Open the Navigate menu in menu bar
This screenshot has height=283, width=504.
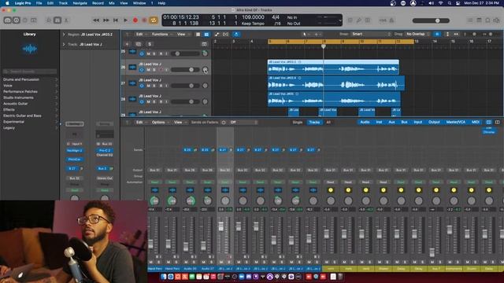[x=80, y=3]
